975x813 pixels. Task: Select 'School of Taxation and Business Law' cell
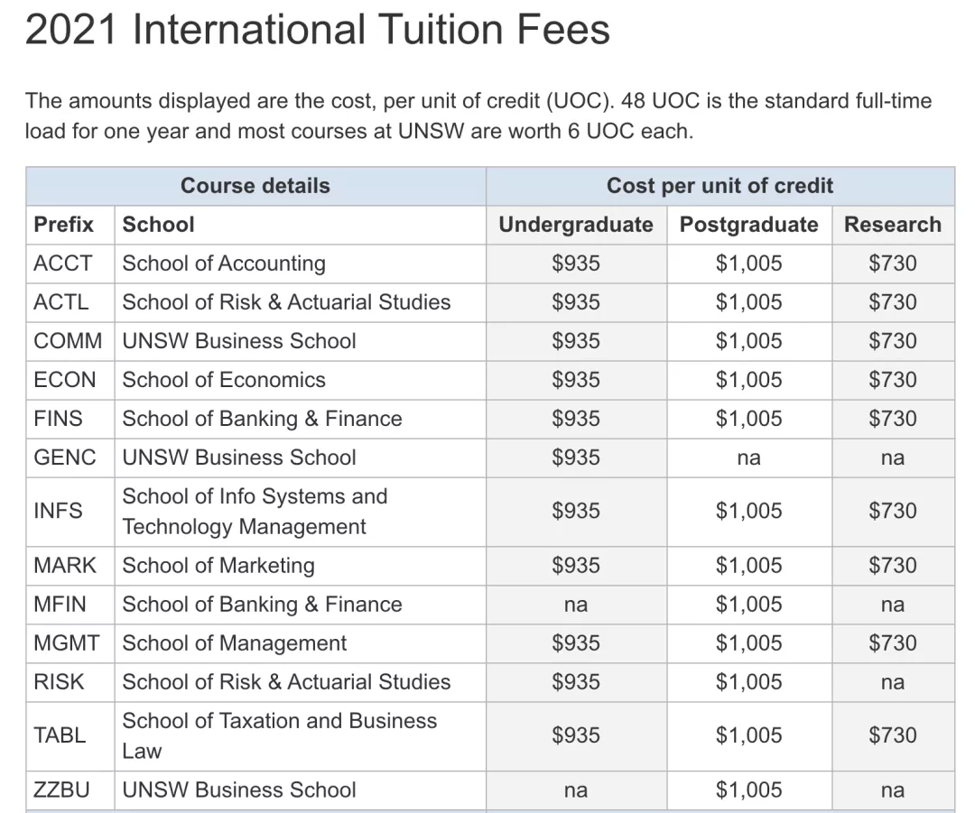pos(301,736)
